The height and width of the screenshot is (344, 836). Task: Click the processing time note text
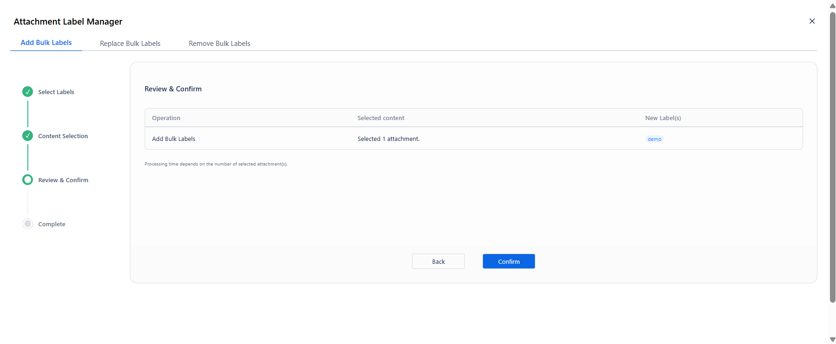[216, 164]
